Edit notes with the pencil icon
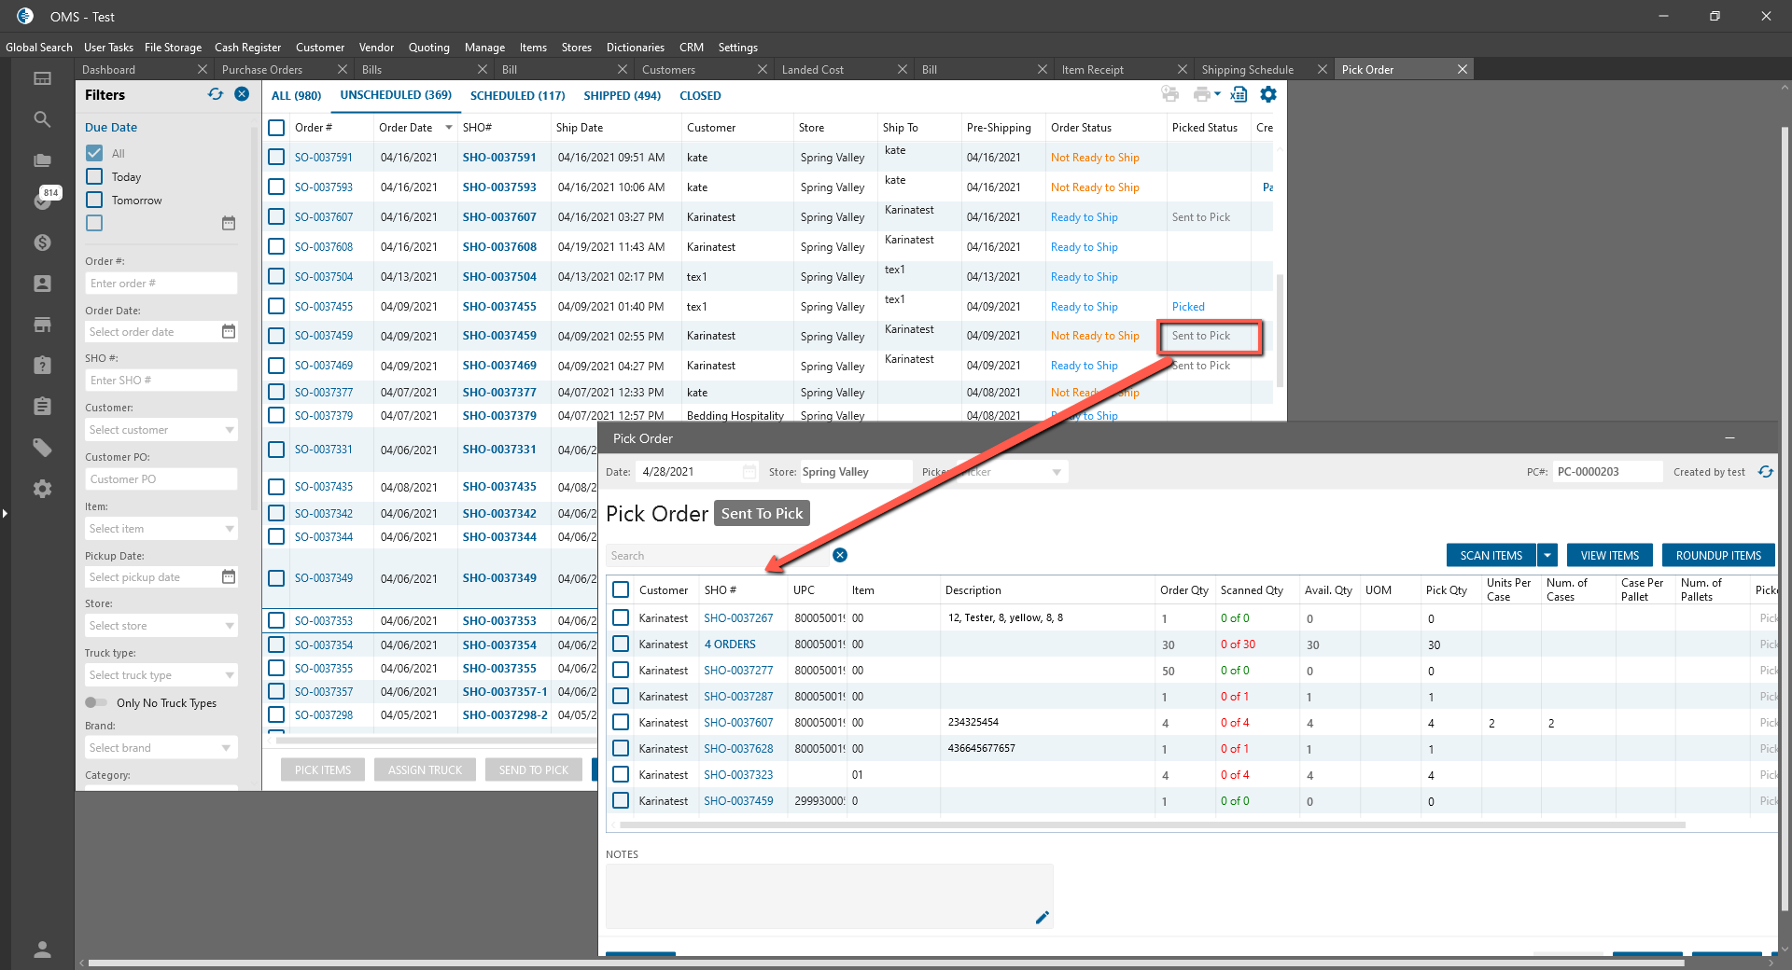Viewport: 1792px width, 970px height. [1043, 918]
